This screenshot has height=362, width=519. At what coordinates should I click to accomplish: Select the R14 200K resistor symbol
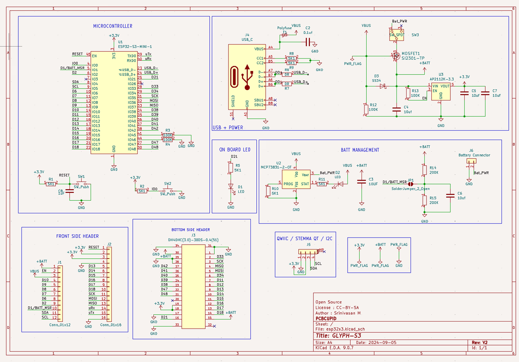pyautogui.click(x=425, y=170)
